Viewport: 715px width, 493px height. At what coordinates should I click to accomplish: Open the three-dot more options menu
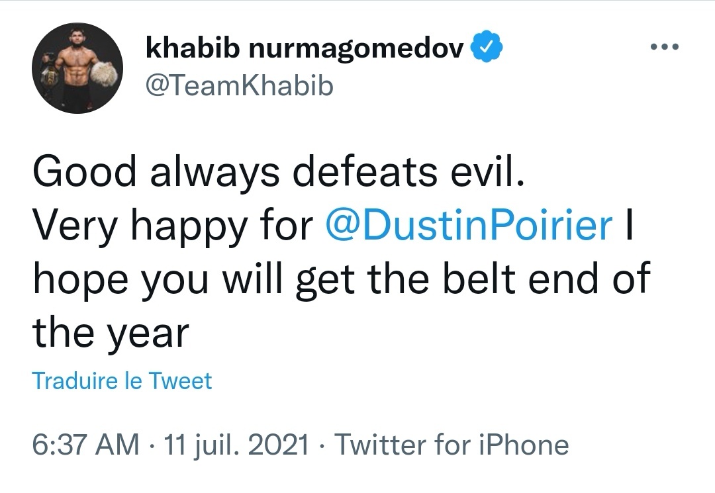(664, 48)
